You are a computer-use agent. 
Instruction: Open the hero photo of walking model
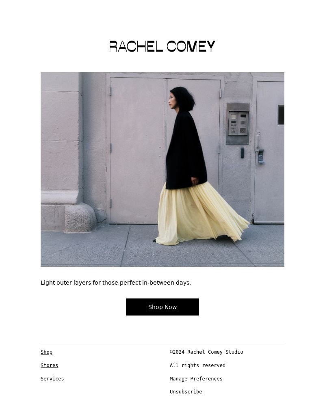pyautogui.click(x=162, y=169)
